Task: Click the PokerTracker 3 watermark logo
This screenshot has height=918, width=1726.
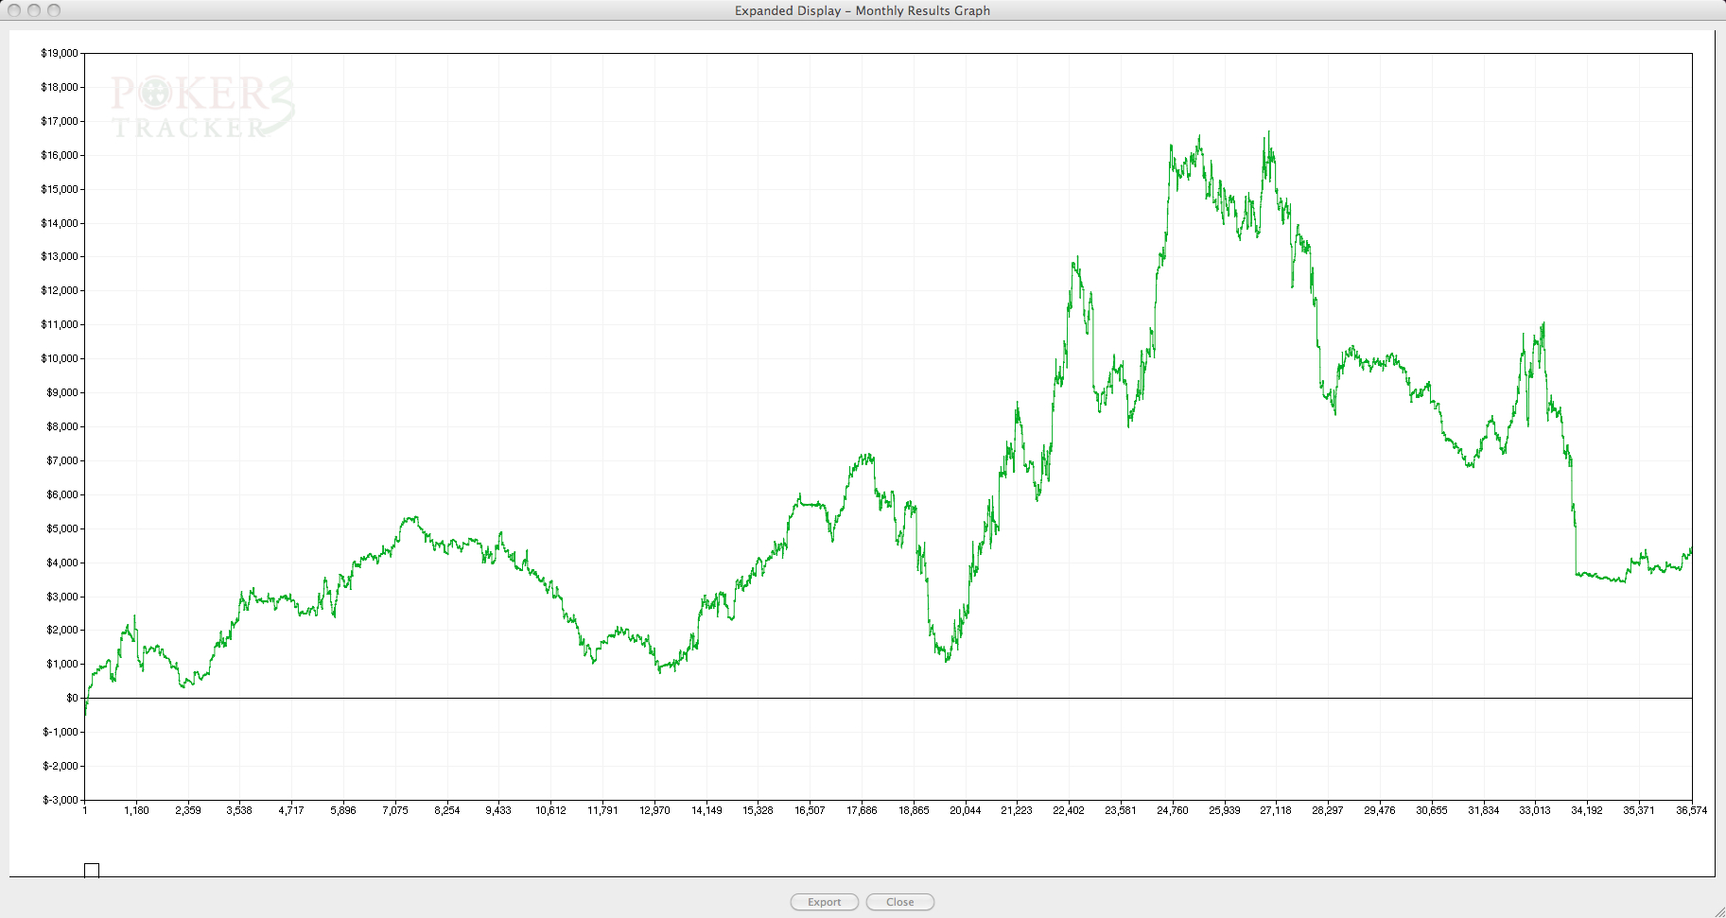Action: 201,107
